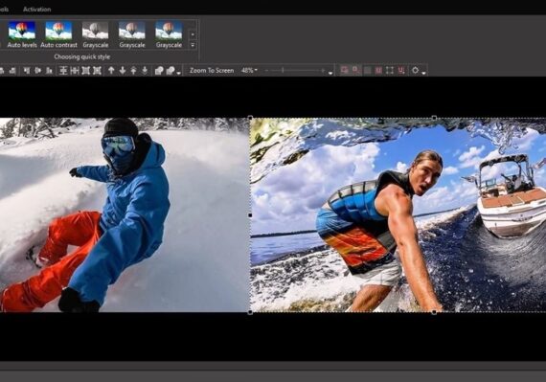
Task: Select the surfer photo on canvas
Action: point(398,215)
